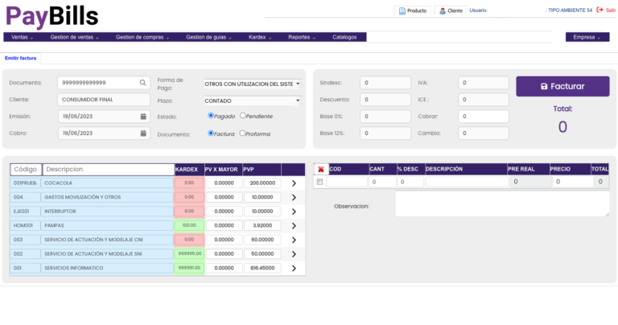Click the Producto button
Image resolution: width=618 pixels, height=325 pixels.
[412, 11]
